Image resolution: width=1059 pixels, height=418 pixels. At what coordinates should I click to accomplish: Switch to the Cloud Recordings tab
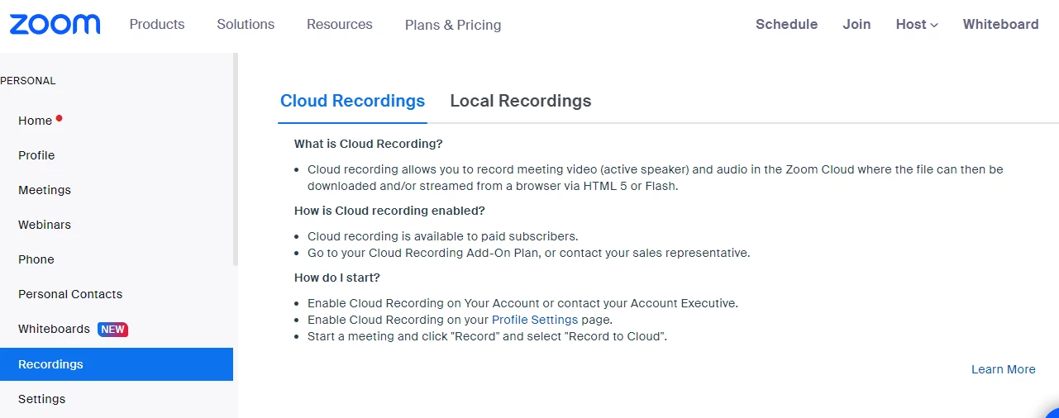tap(352, 101)
